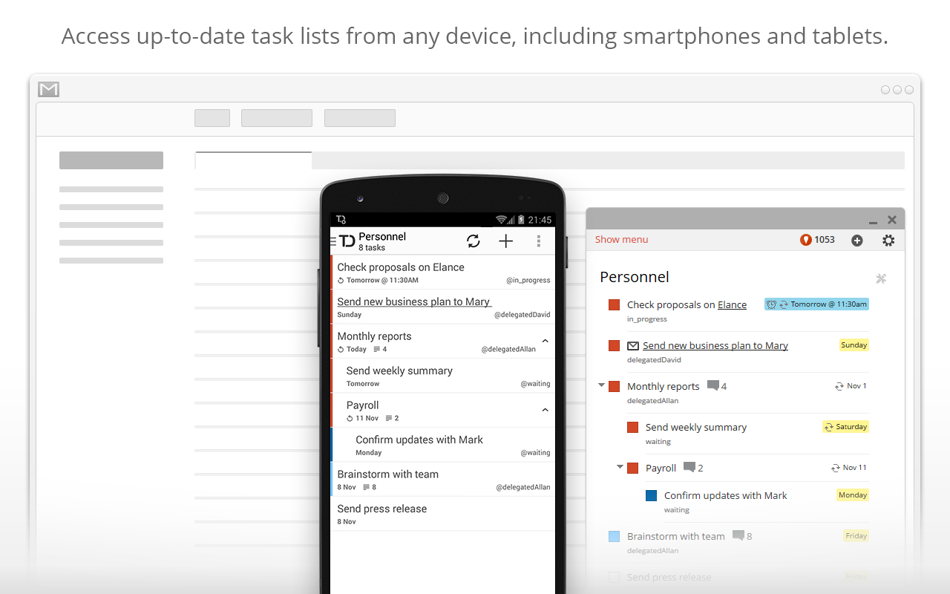This screenshot has width=950, height=594.
Task: Tap the notes icon under Brainstorm with team on phone
Action: coord(366,487)
